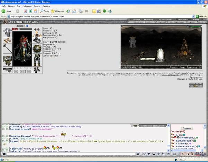Click into the chat message input field
Screen dimensions: 208x162
[x=71, y=154]
